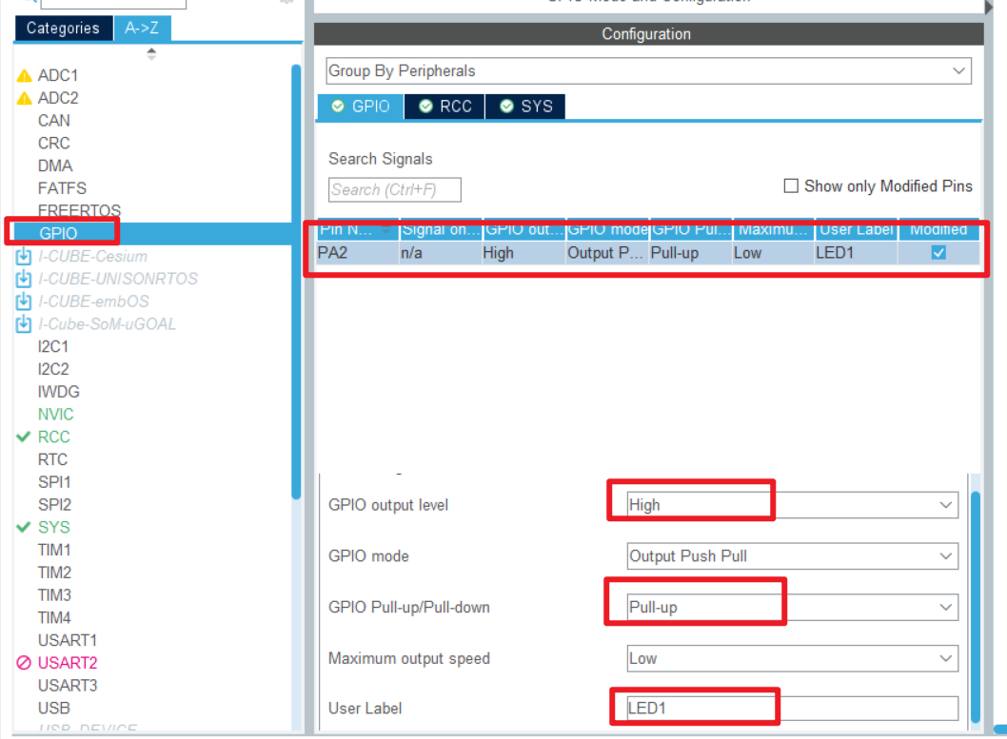Click green check icon on SYS tab
The height and width of the screenshot is (739, 1007).
[x=506, y=106]
